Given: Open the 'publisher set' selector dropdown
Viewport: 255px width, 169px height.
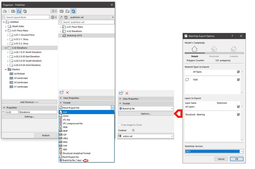Looking at the screenshot, I should (89, 17).
